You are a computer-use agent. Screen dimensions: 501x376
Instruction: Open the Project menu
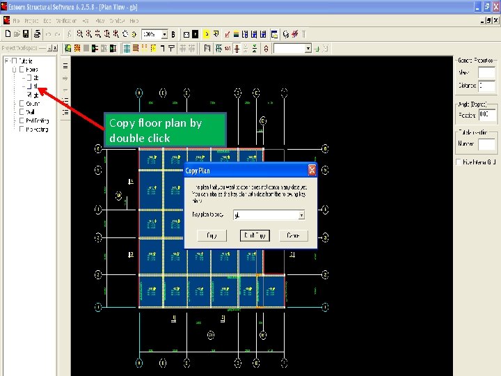tap(31, 21)
